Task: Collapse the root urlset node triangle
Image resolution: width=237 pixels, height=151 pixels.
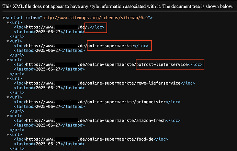Action: click(x=4, y=18)
